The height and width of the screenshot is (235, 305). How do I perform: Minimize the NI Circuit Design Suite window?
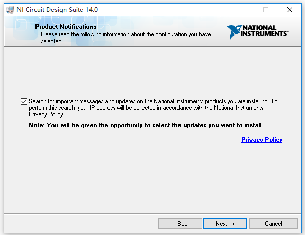coord(243,10)
